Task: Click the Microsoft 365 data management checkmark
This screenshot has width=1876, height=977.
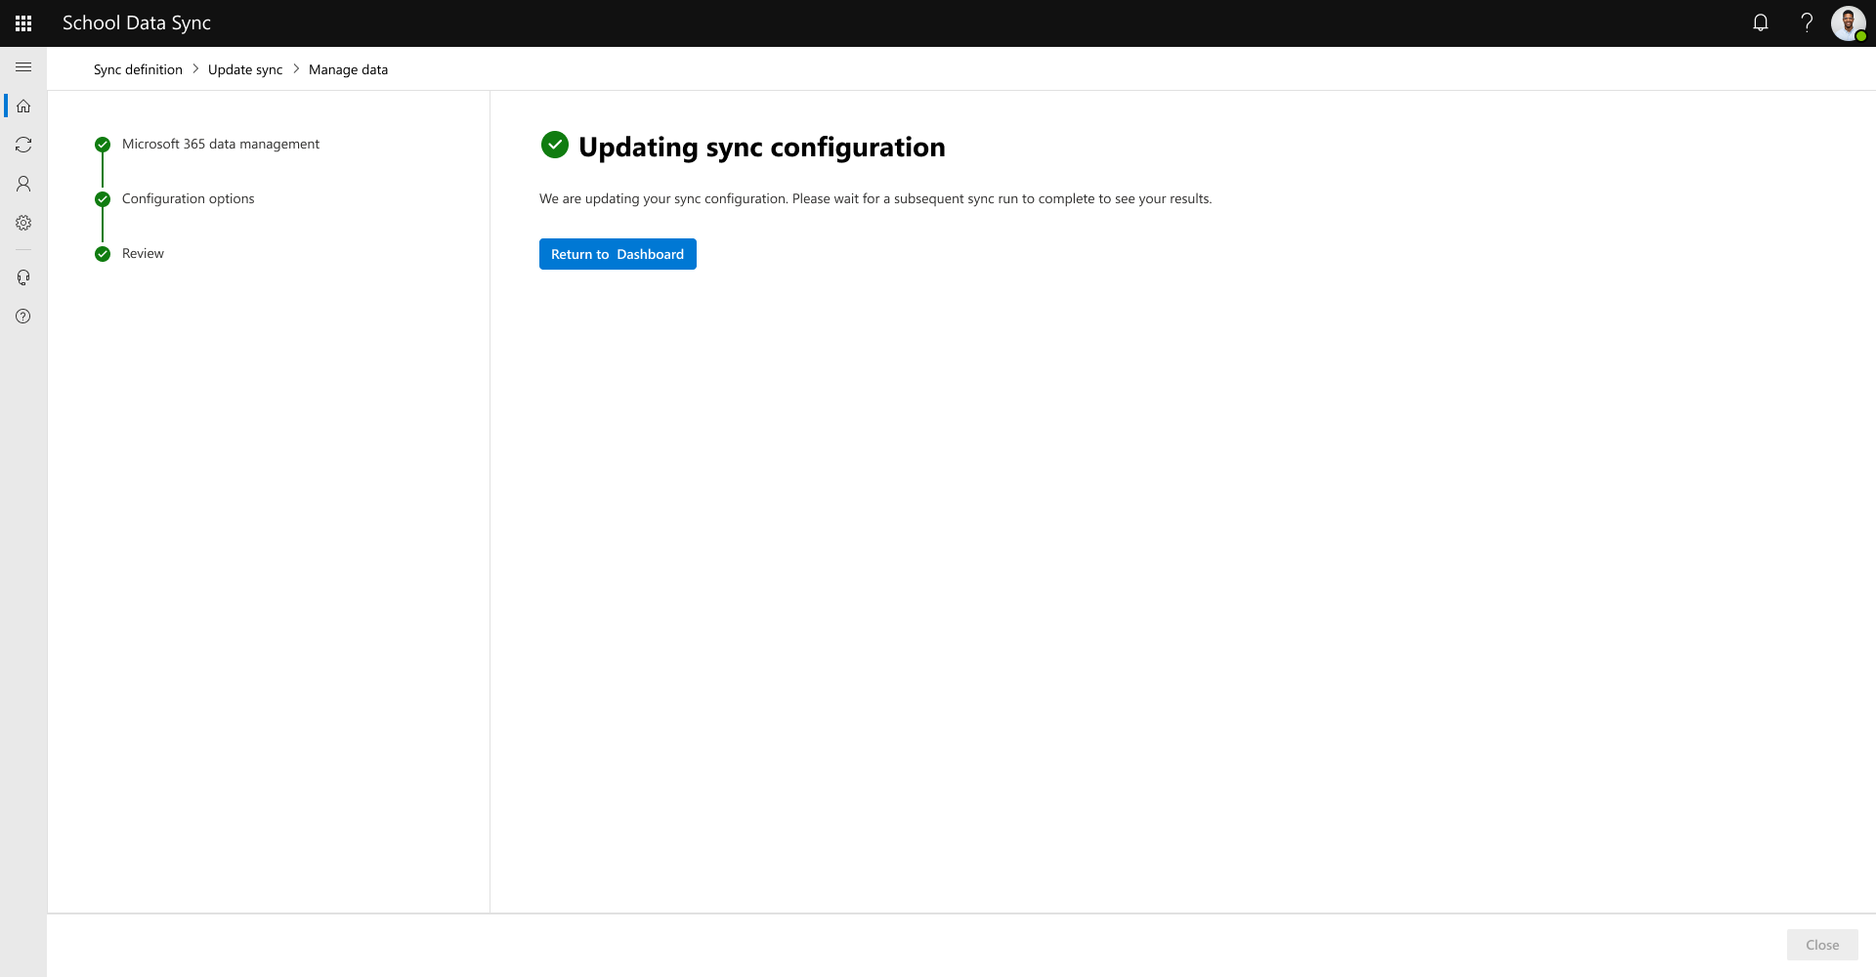Action: (x=103, y=145)
